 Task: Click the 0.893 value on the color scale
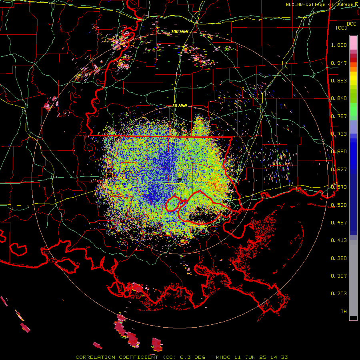339,80
